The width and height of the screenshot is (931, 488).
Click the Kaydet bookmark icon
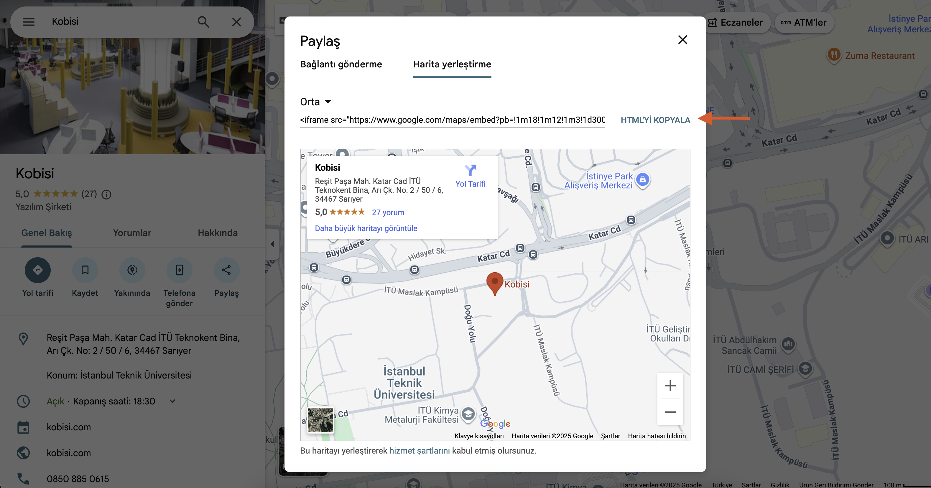(x=85, y=270)
